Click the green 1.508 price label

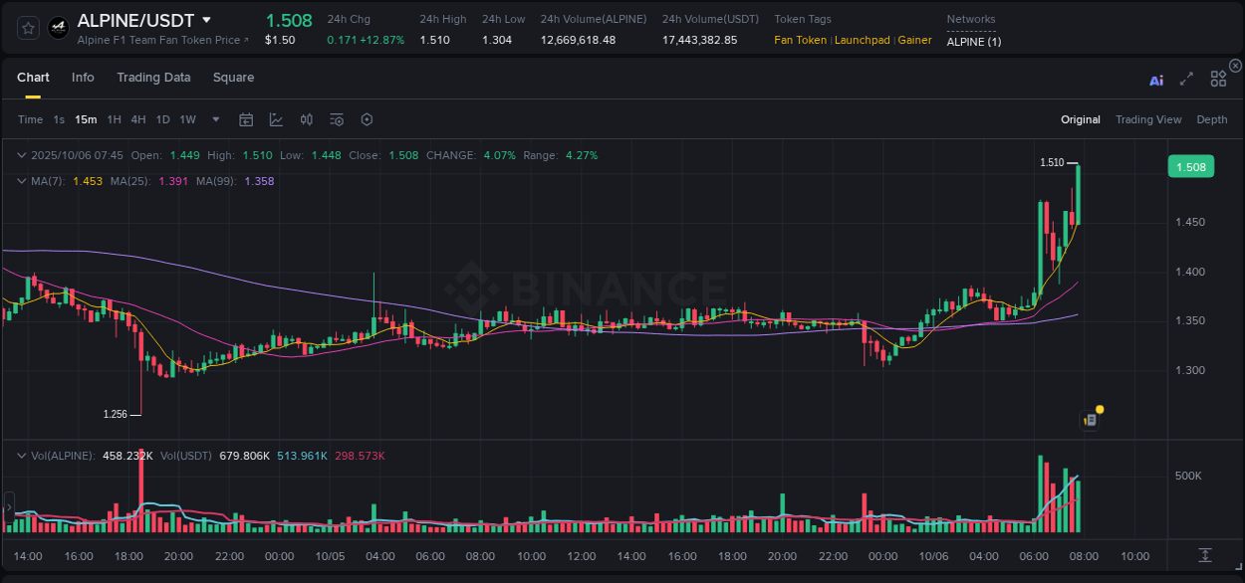pyautogui.click(x=1191, y=166)
